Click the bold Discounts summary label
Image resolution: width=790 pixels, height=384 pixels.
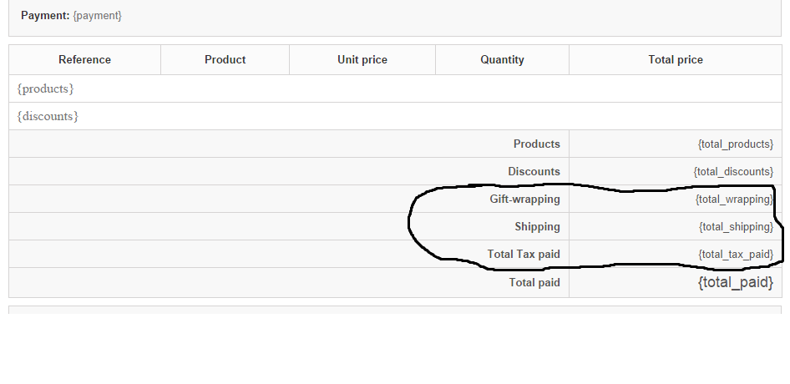pyautogui.click(x=534, y=171)
